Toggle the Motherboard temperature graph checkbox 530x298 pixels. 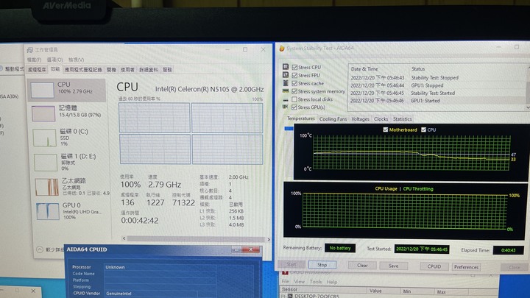click(386, 130)
